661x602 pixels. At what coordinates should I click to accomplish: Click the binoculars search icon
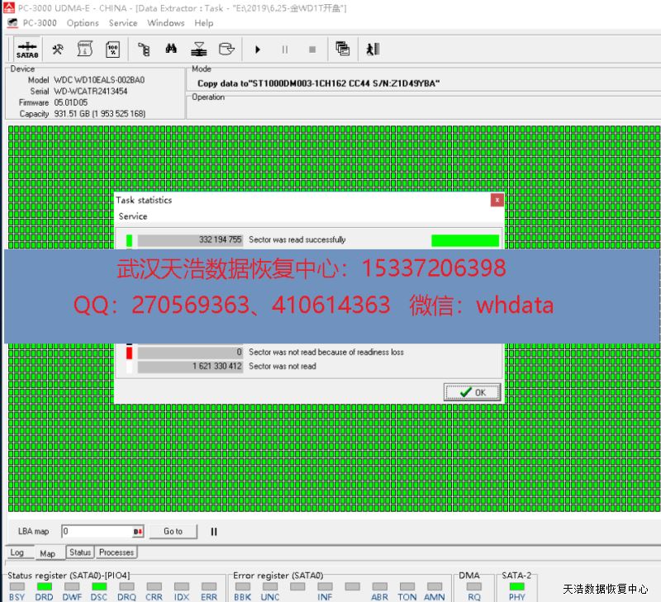[171, 50]
